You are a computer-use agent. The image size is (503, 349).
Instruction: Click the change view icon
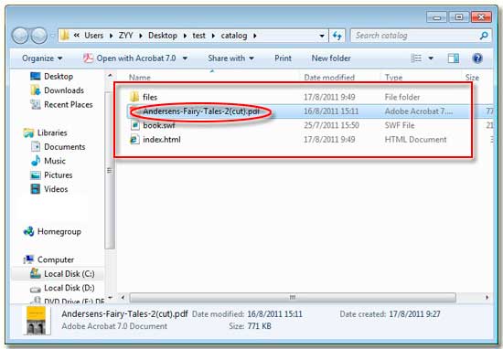coord(416,58)
